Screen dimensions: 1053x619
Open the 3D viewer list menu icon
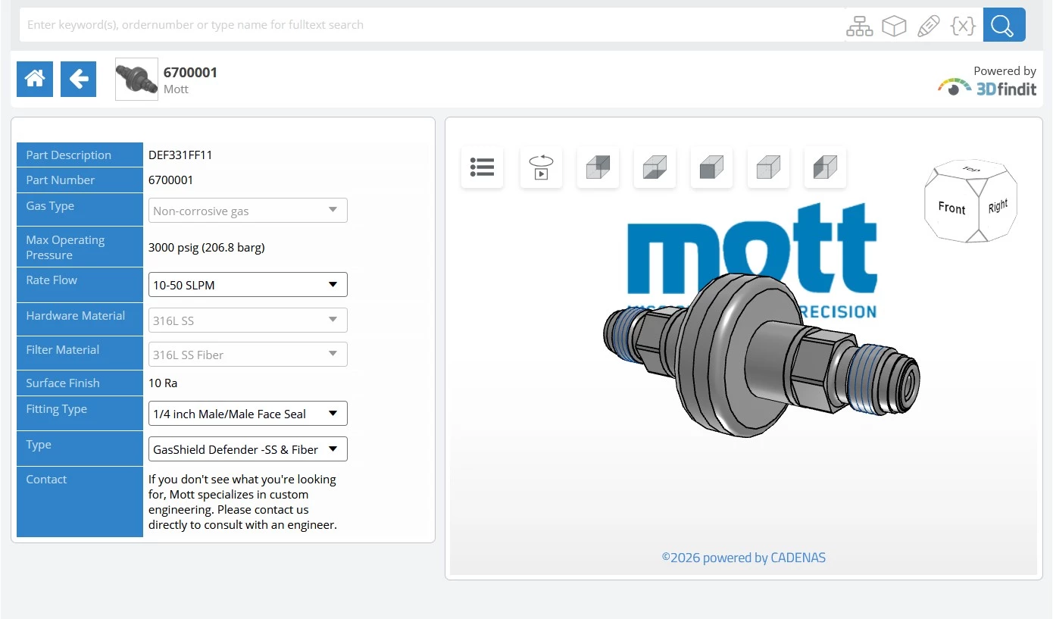482,167
